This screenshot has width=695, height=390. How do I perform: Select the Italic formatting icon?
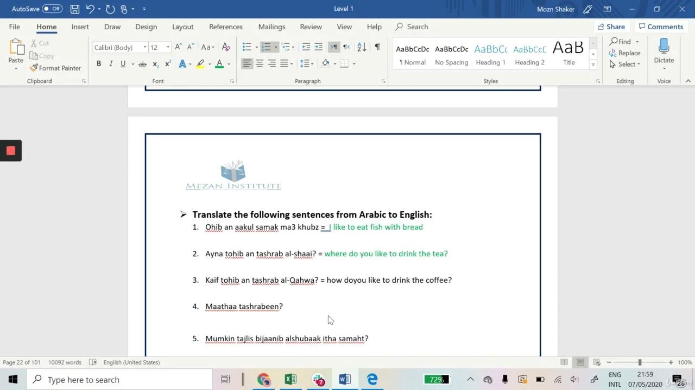pyautogui.click(x=110, y=63)
